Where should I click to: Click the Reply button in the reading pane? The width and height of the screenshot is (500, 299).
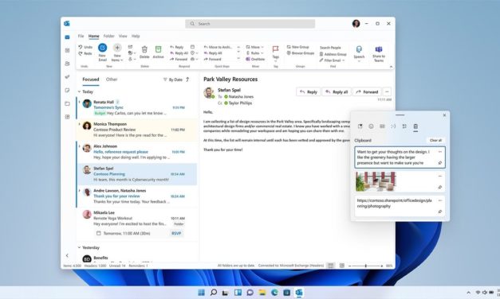pyautogui.click(x=309, y=92)
